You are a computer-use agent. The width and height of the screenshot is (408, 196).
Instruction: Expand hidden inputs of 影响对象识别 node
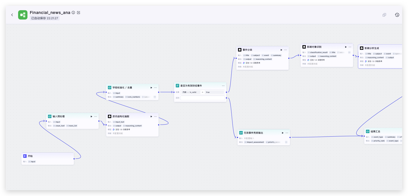(349, 52)
